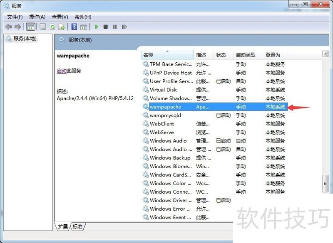
Task: Sort by the 启动类型 column header
Action: [x=246, y=55]
